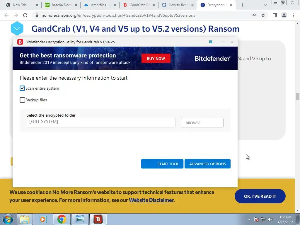Click the teal expand icon in Bitdefender title bar

coord(211,42)
